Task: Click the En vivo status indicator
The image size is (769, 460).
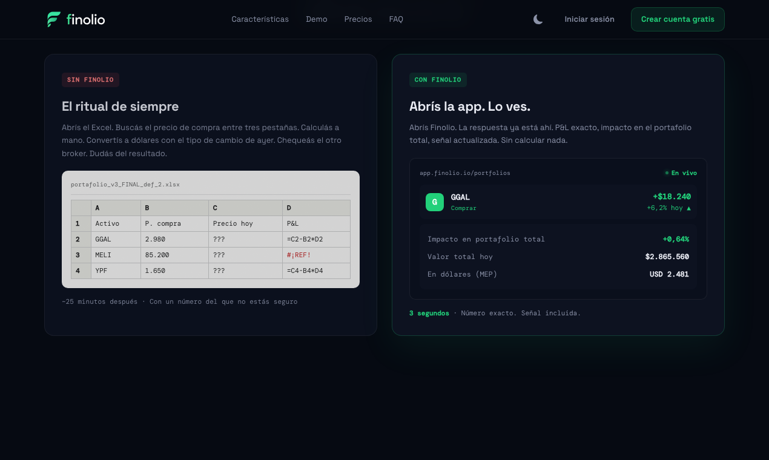Action: click(x=681, y=173)
